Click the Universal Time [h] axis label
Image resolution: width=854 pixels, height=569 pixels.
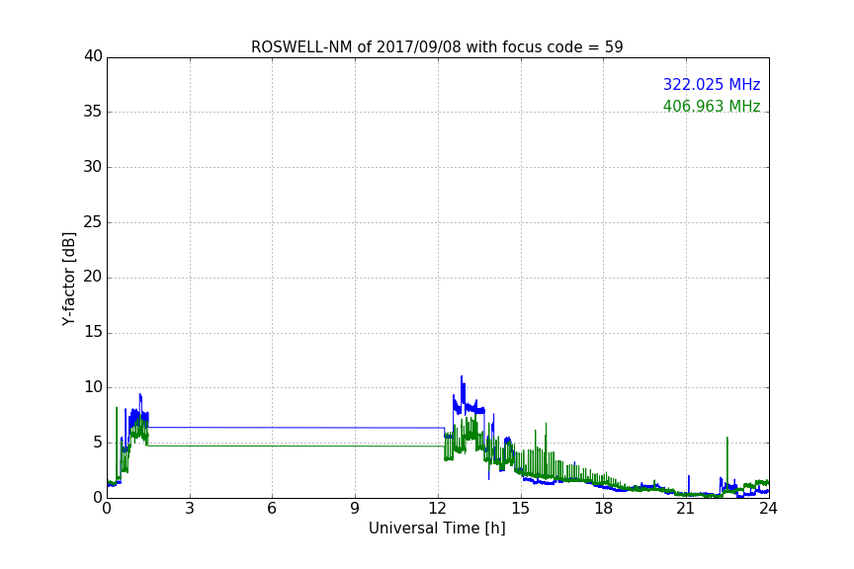(x=437, y=528)
